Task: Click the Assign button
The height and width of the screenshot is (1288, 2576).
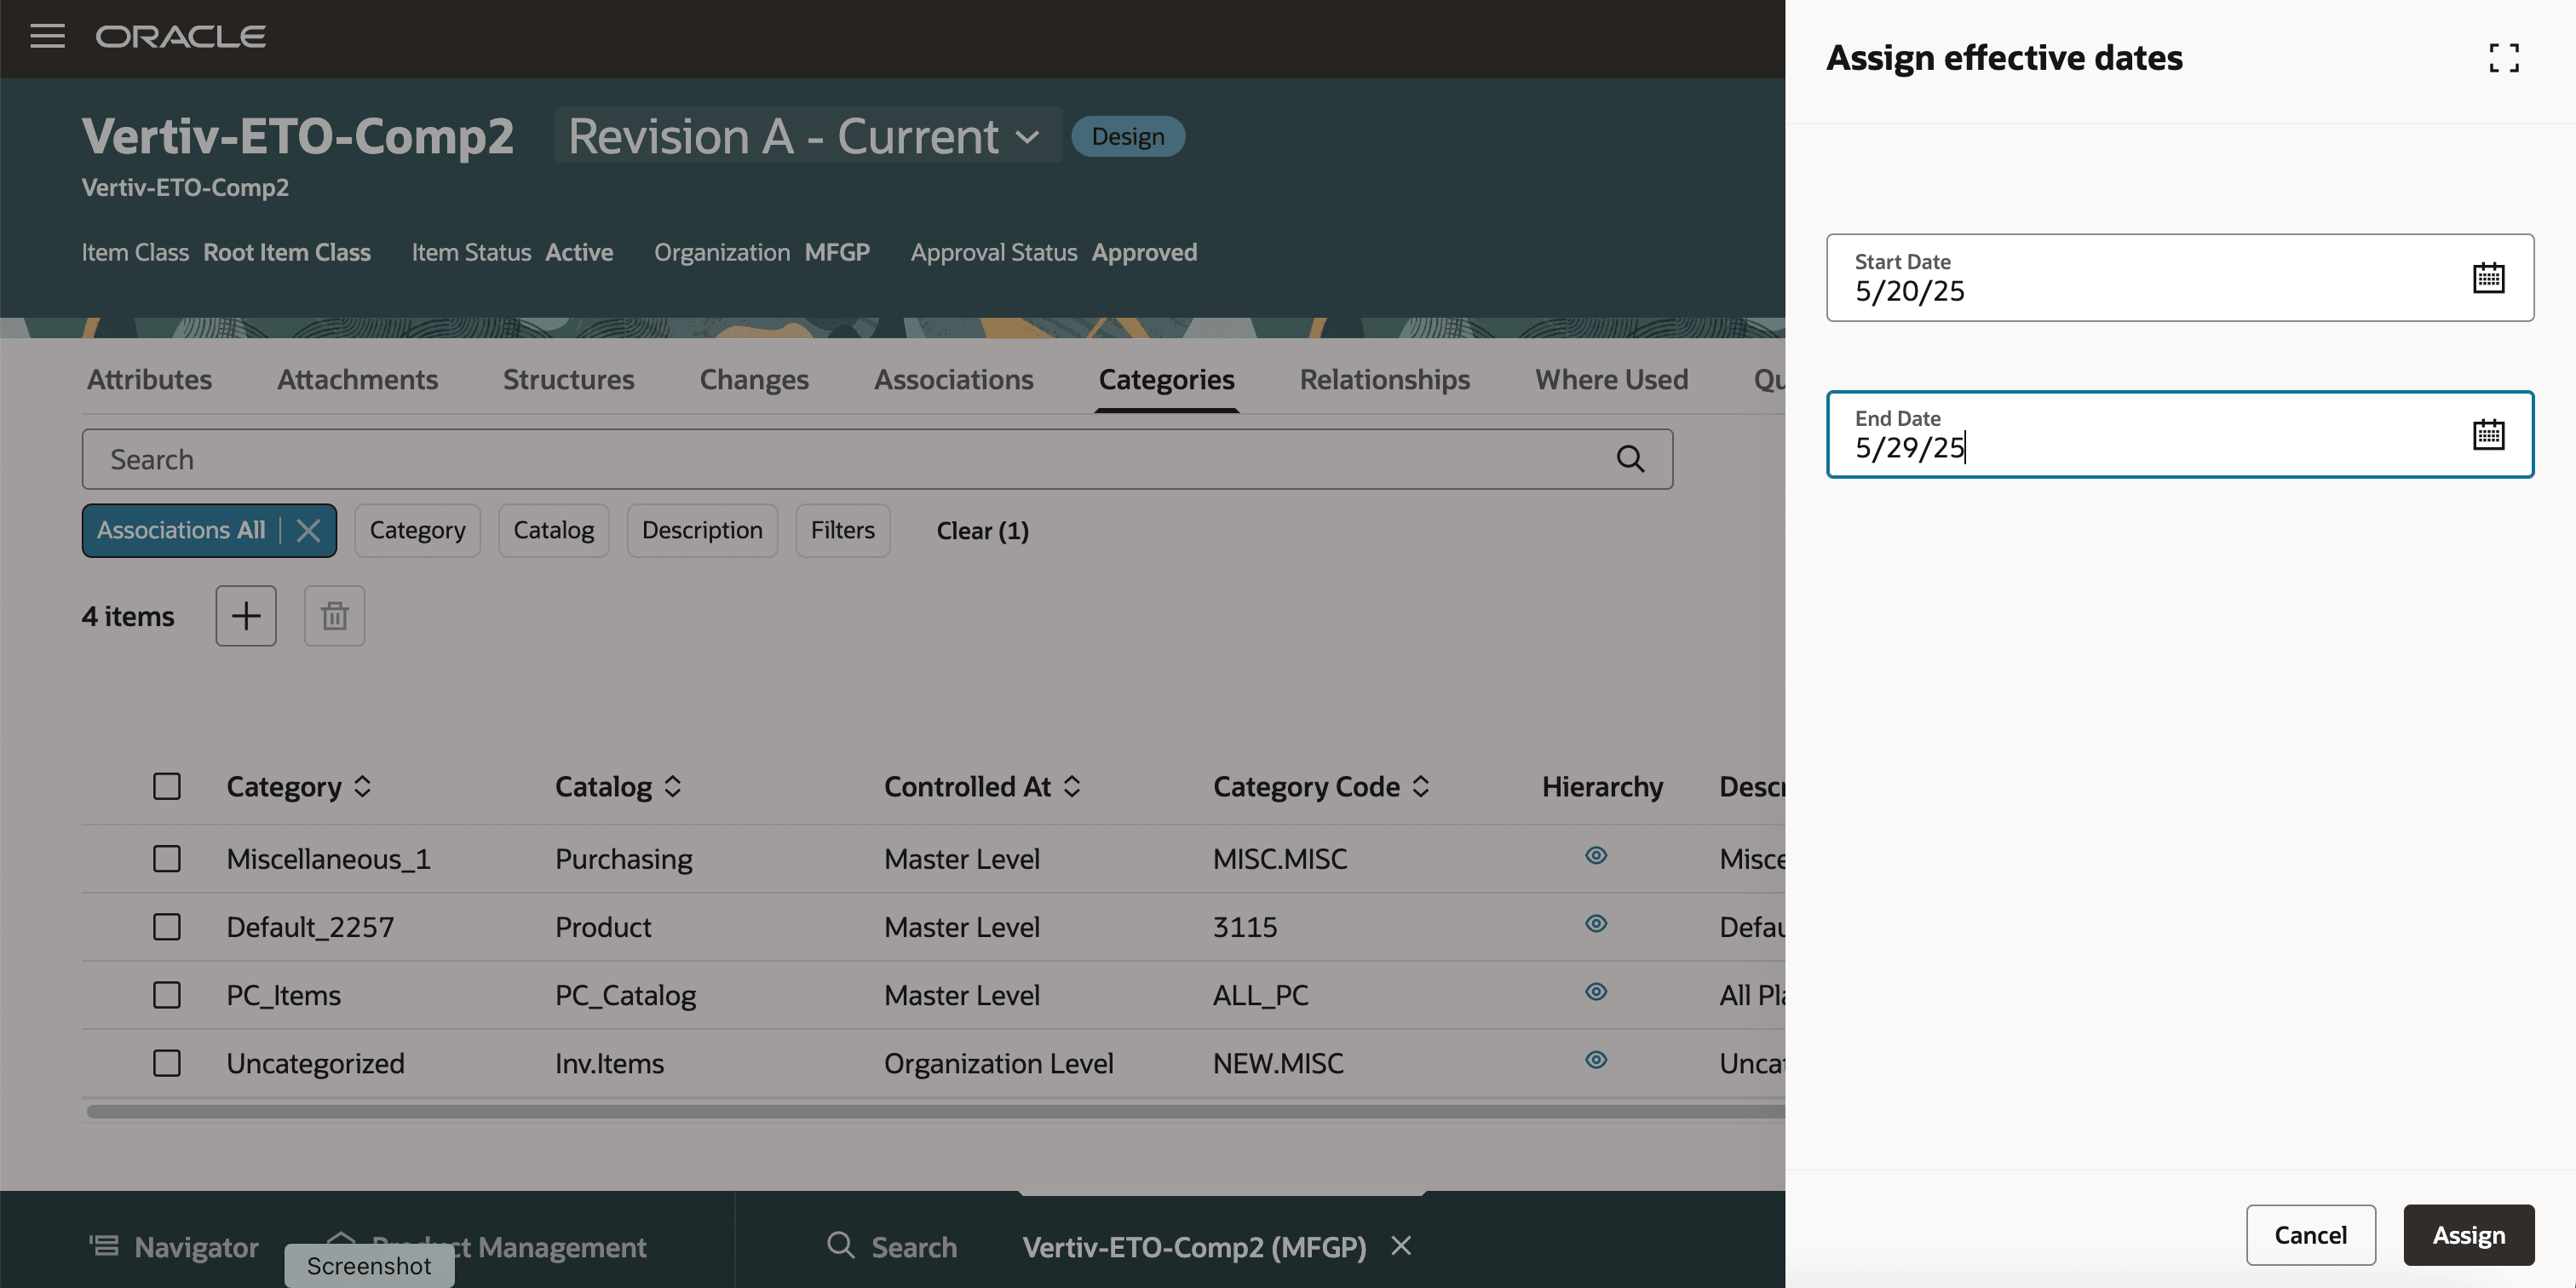Action: pos(2468,1235)
